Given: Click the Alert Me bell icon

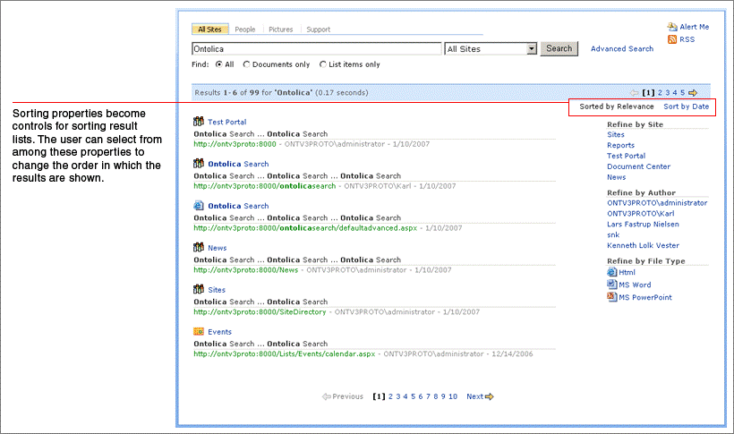Looking at the screenshot, I should 672,27.
